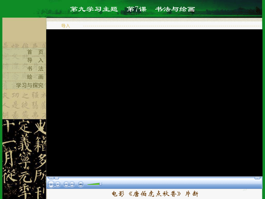Screen dimensions: 265x199
Task: Open the 绘画 section
Action: tap(35, 77)
